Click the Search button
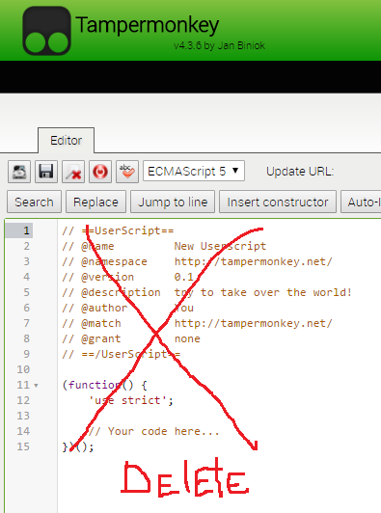Image resolution: width=381 pixels, height=513 pixels. (x=34, y=202)
